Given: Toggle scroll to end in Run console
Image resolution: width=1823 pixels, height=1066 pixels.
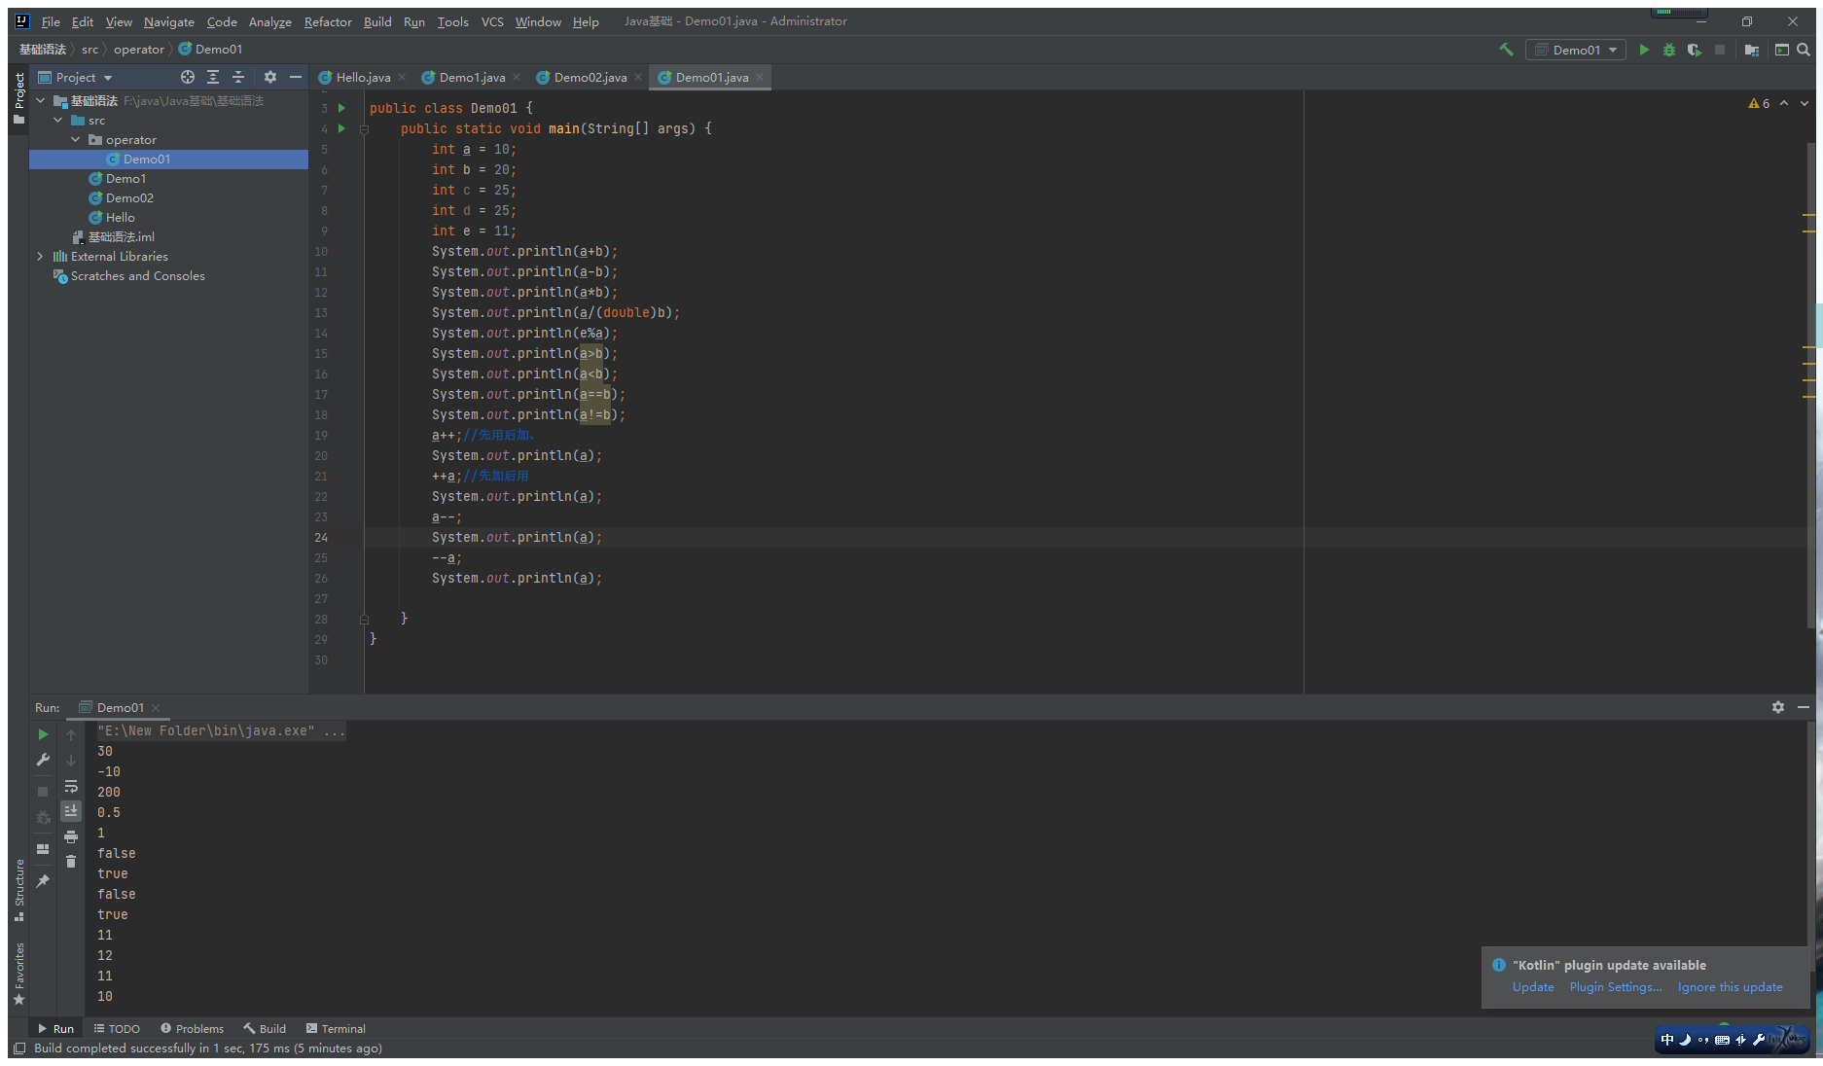Looking at the screenshot, I should (71, 811).
